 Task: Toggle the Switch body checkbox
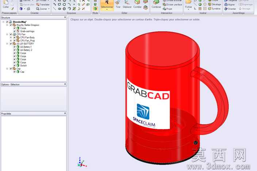pyautogui.click(x=15, y=66)
